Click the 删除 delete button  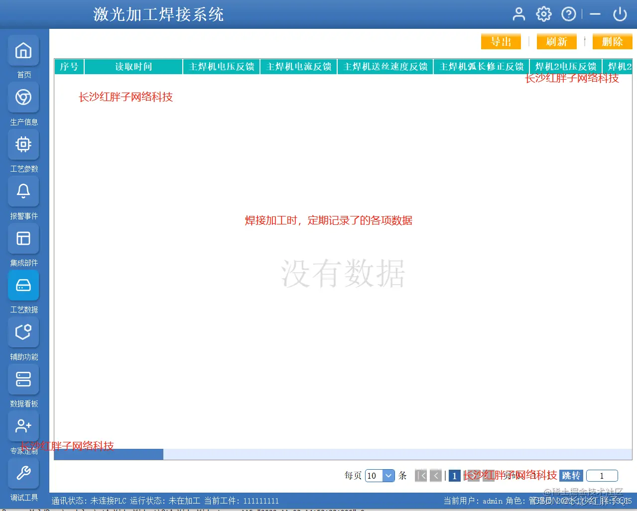(x=612, y=42)
